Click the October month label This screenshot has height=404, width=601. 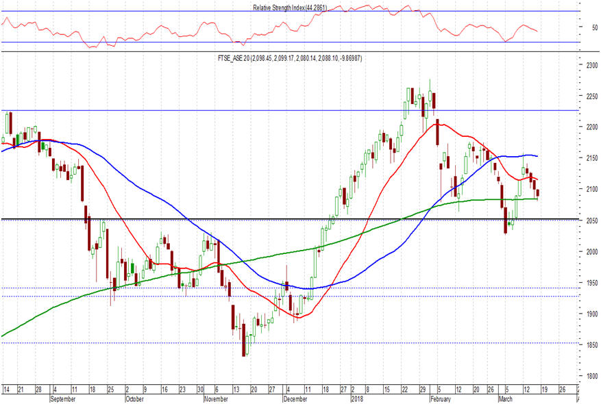134,399
